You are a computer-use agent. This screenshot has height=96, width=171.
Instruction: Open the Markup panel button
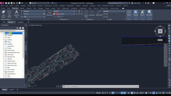136,13
